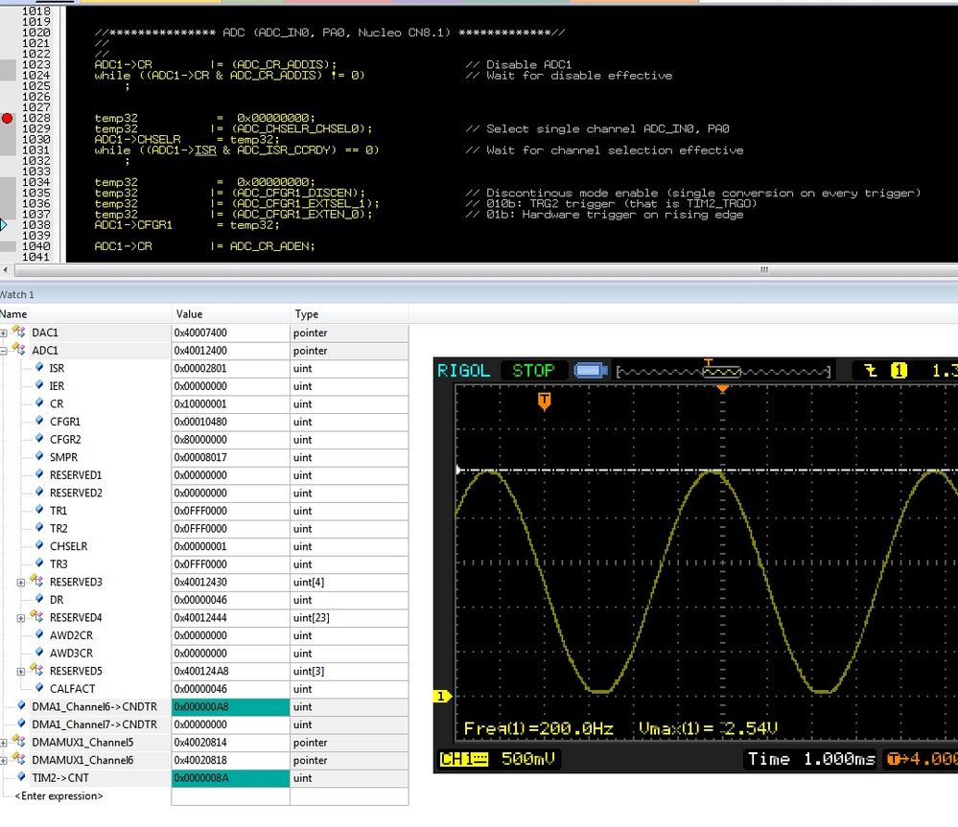Click the code line ADC1->CHSELR = temp32;
Screen dimensions: 958x827
[x=187, y=139]
